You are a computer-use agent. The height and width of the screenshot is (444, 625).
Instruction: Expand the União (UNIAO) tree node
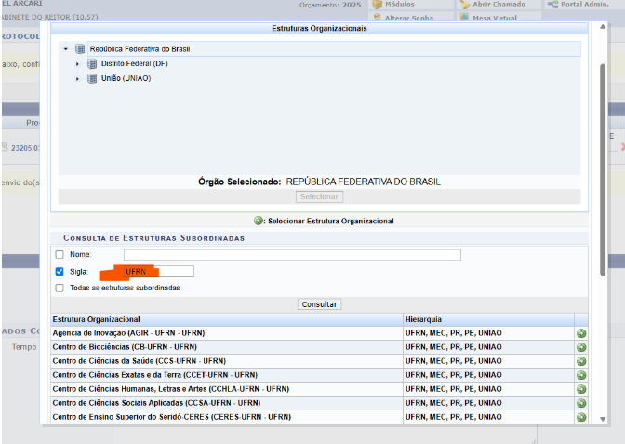(78, 79)
